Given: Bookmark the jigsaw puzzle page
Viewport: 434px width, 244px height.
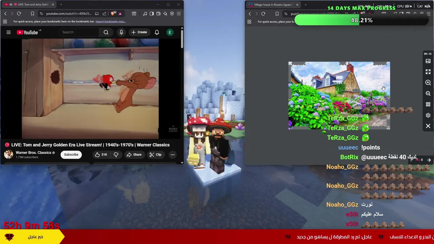Looking at the screenshot, I should [277, 14].
